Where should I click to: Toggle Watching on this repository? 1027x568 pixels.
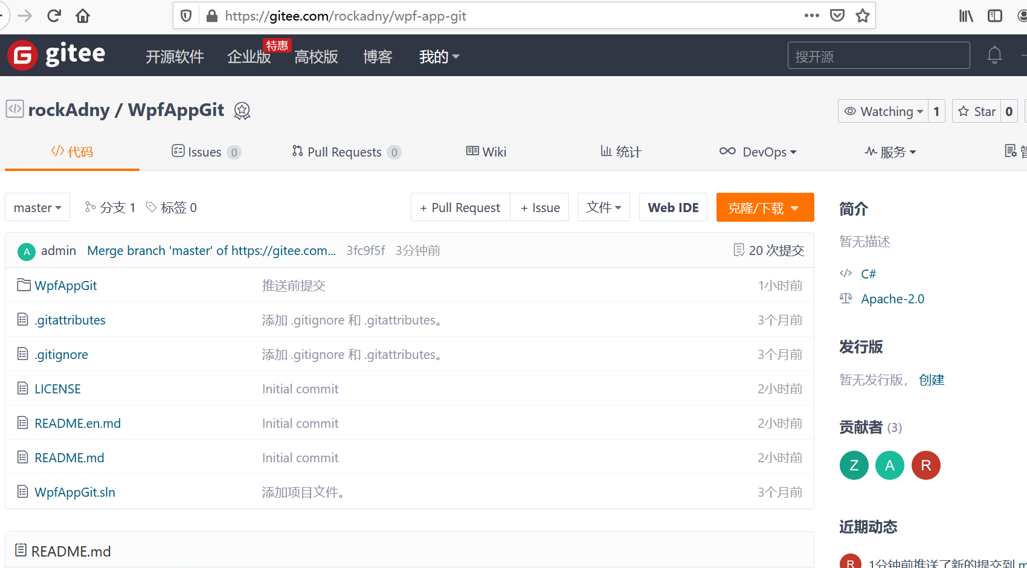883,111
